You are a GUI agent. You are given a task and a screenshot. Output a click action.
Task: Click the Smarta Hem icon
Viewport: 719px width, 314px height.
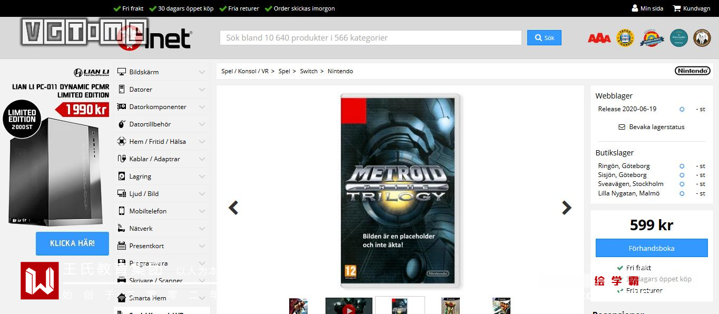(122, 298)
